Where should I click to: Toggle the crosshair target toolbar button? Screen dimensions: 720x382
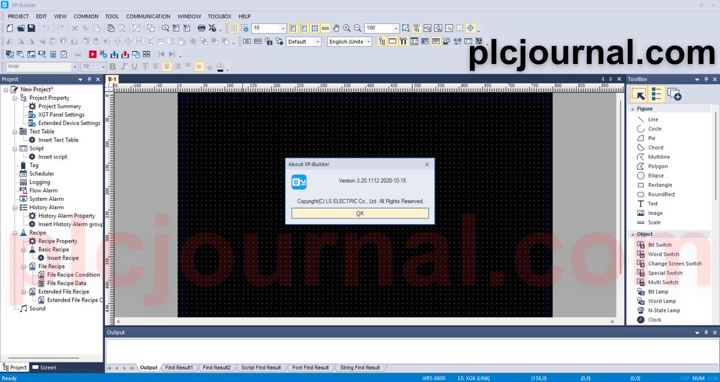coord(471,28)
